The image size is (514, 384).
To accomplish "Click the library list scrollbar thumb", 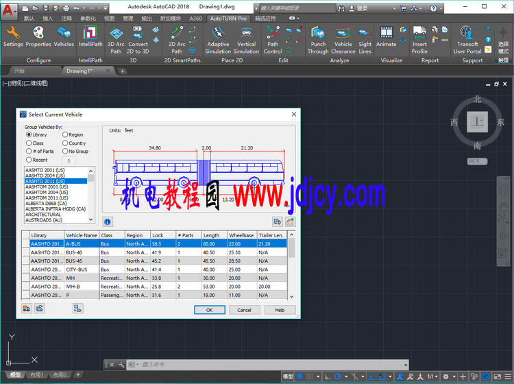I will [x=90, y=178].
